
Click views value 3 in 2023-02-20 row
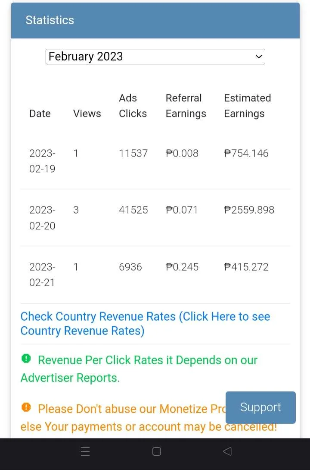tap(76, 210)
